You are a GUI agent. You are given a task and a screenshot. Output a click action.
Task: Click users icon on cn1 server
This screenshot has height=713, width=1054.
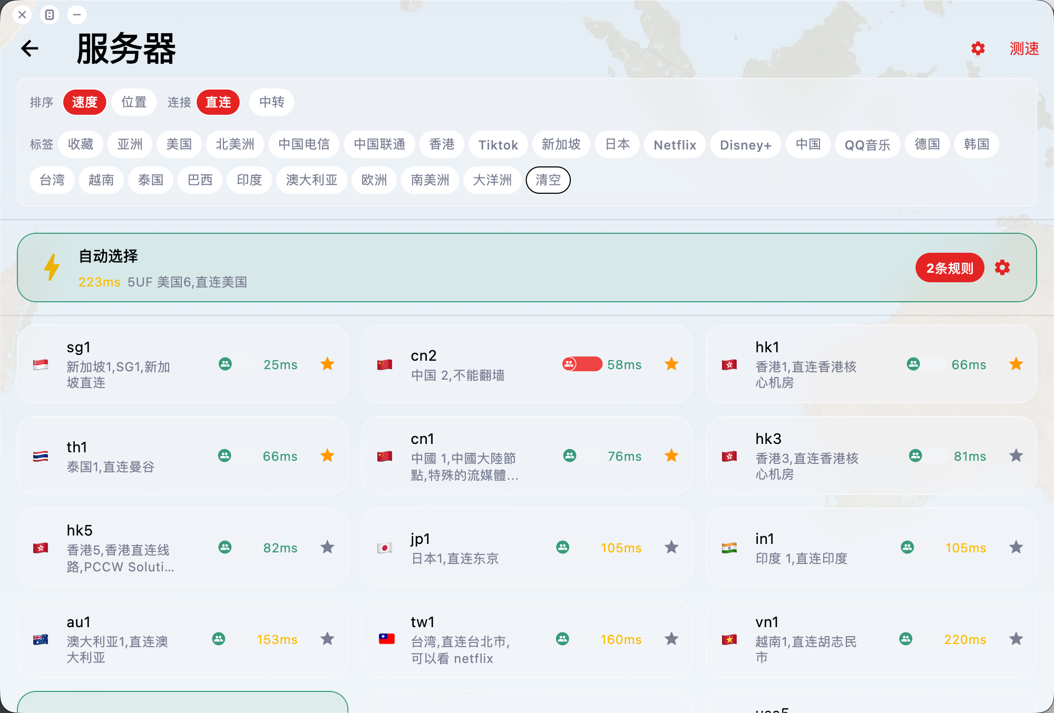coord(569,455)
